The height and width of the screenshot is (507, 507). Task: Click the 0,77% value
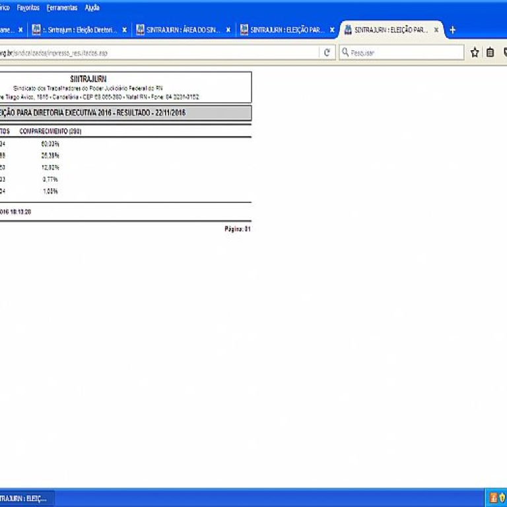(50, 180)
